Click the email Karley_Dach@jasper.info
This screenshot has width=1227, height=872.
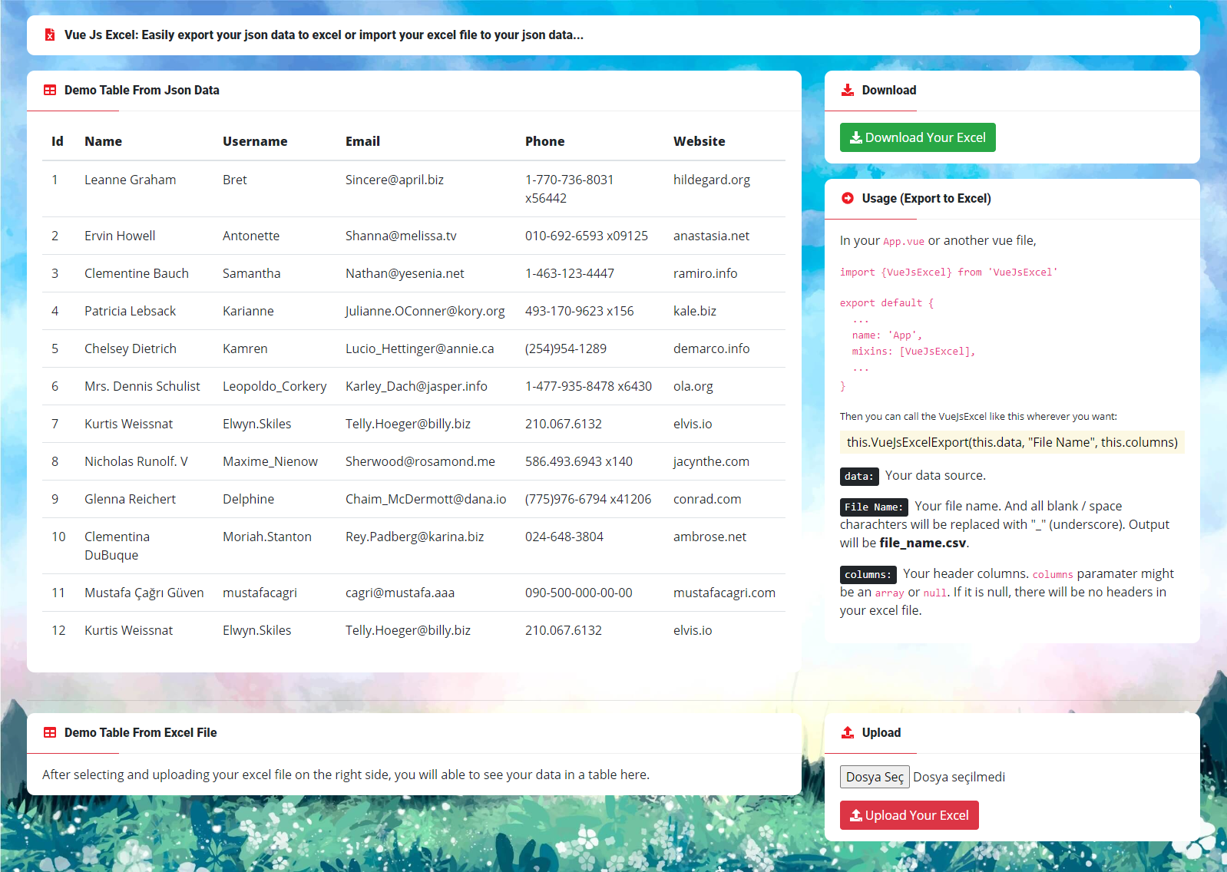(x=416, y=386)
